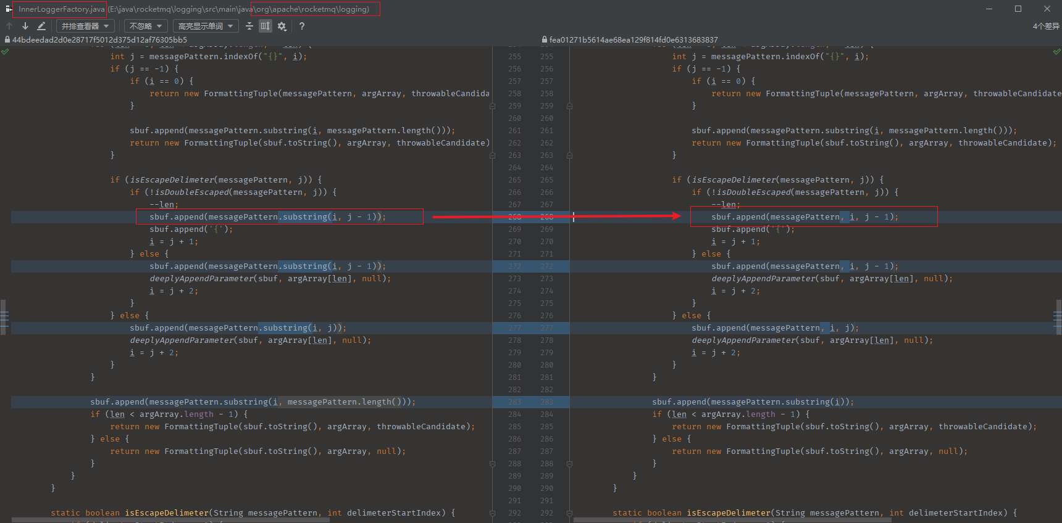The image size is (1062, 523).
Task: Select right revision hash fea01271b5614ae6
Action: coord(633,39)
